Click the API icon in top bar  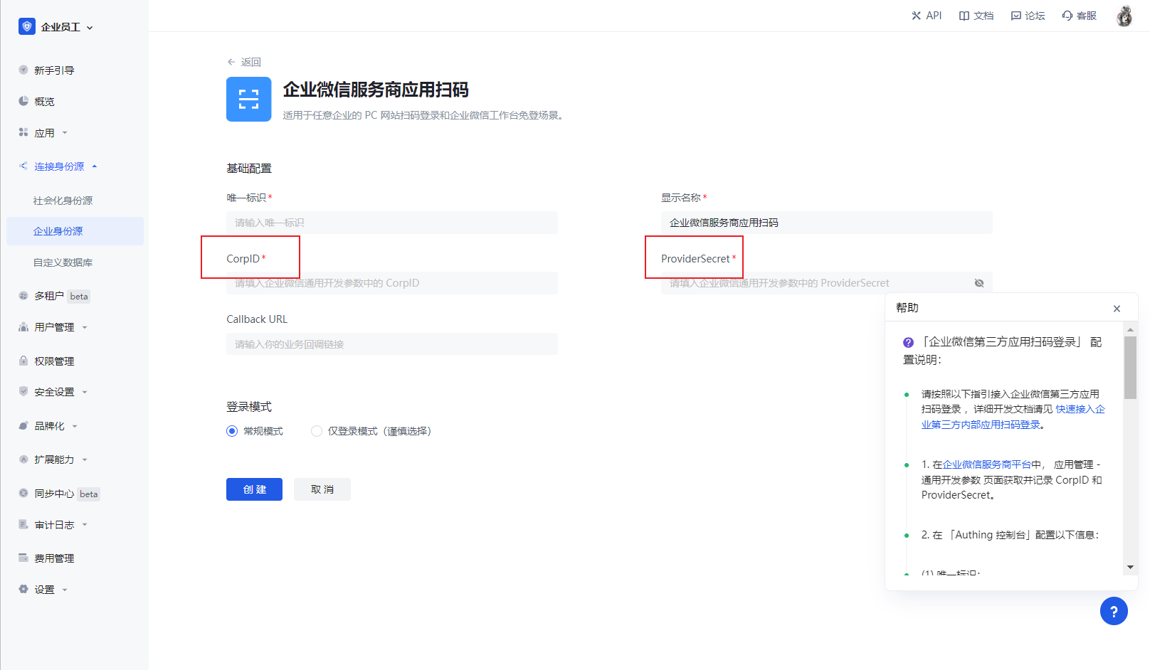pos(916,16)
